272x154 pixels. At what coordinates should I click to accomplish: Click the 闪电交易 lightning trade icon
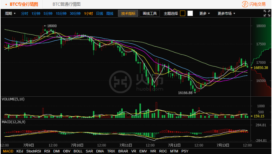click(245, 4)
